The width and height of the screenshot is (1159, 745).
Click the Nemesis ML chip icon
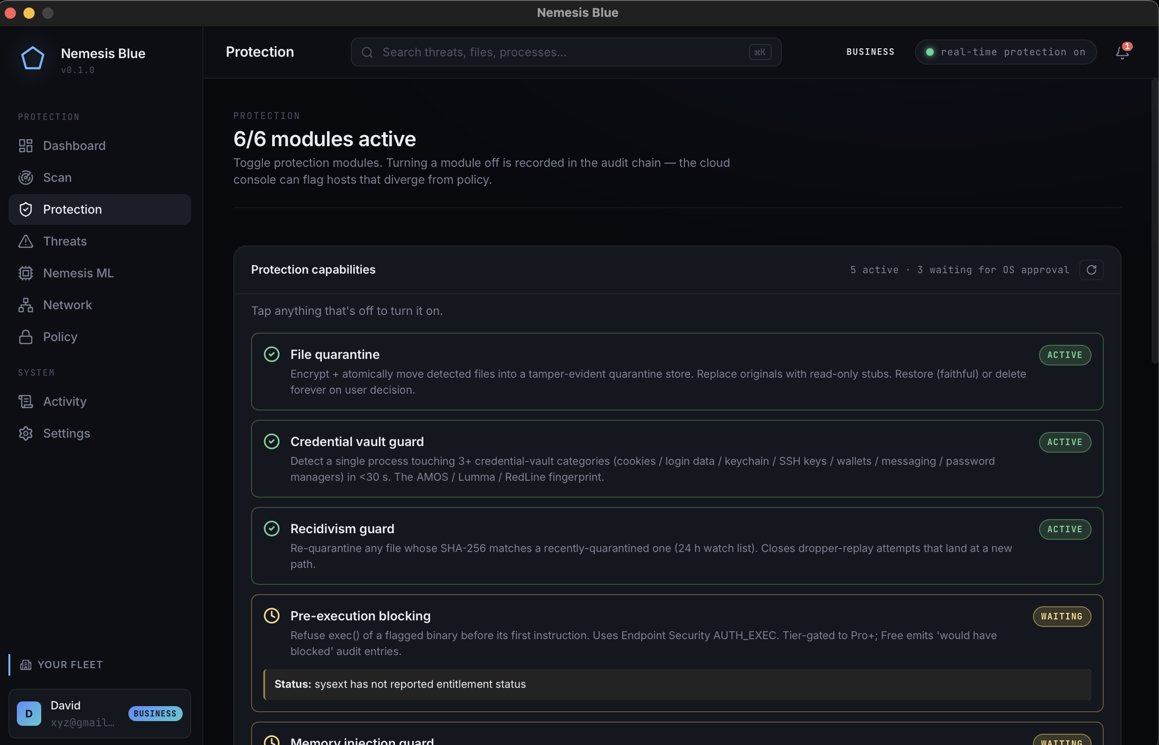click(26, 273)
